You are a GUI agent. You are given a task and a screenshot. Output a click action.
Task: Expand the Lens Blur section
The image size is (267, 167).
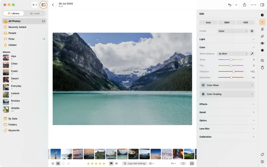coord(227,129)
